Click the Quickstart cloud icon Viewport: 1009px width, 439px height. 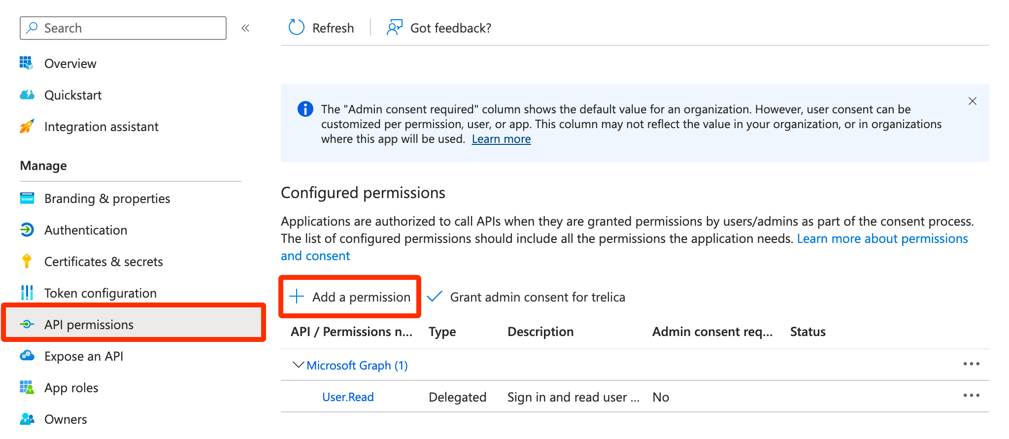pyautogui.click(x=27, y=95)
